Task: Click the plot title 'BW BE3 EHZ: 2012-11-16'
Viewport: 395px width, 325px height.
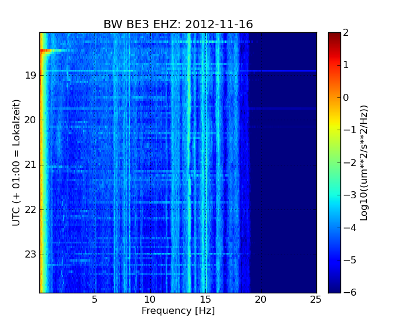Action: pyautogui.click(x=178, y=25)
